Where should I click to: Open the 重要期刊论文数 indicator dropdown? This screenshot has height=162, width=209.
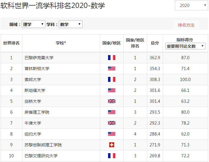point(185,46)
